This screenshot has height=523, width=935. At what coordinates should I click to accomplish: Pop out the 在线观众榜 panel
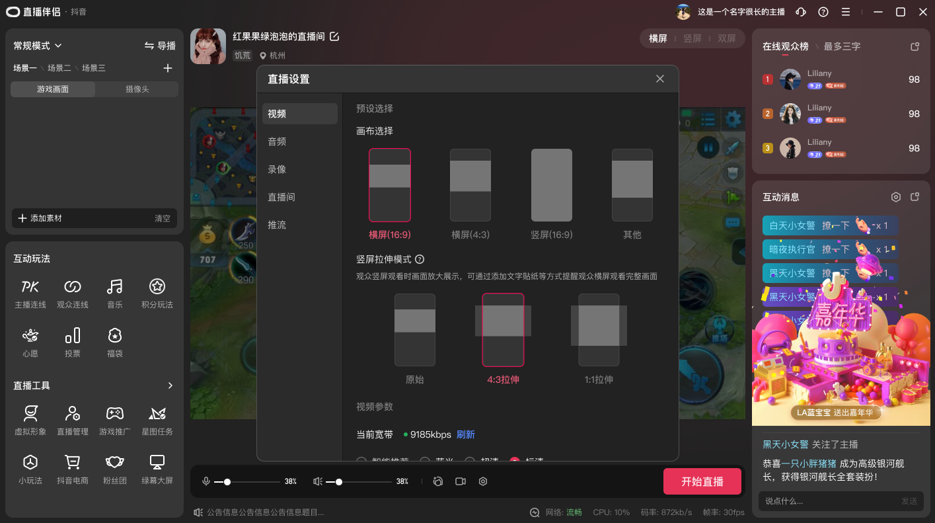click(x=915, y=46)
